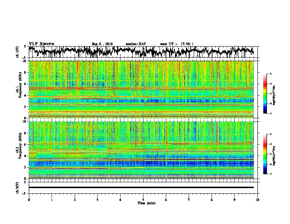Click inside the ch.1 spectrogram panel
This screenshot has height=224, width=290.
coord(141,89)
